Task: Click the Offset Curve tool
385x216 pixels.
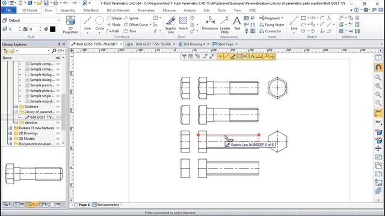Action: coord(136,25)
